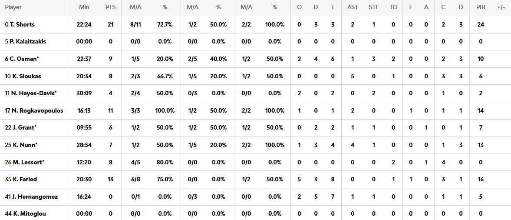Open T. Shorts player profile link
Screen dimensions: 511x220
coord(22,24)
